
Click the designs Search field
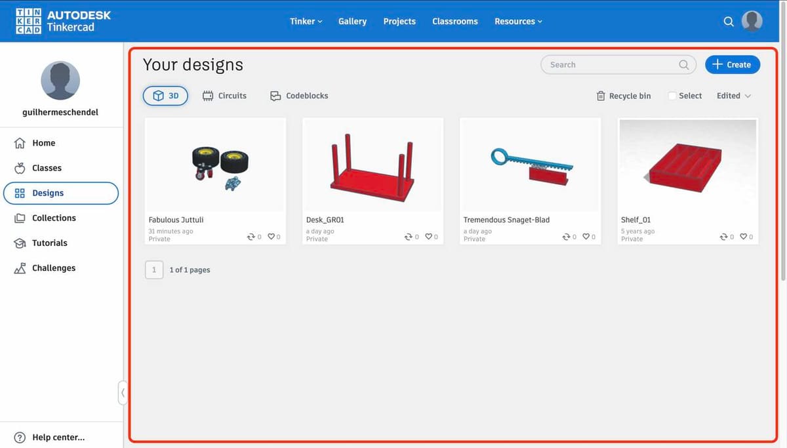click(x=610, y=64)
